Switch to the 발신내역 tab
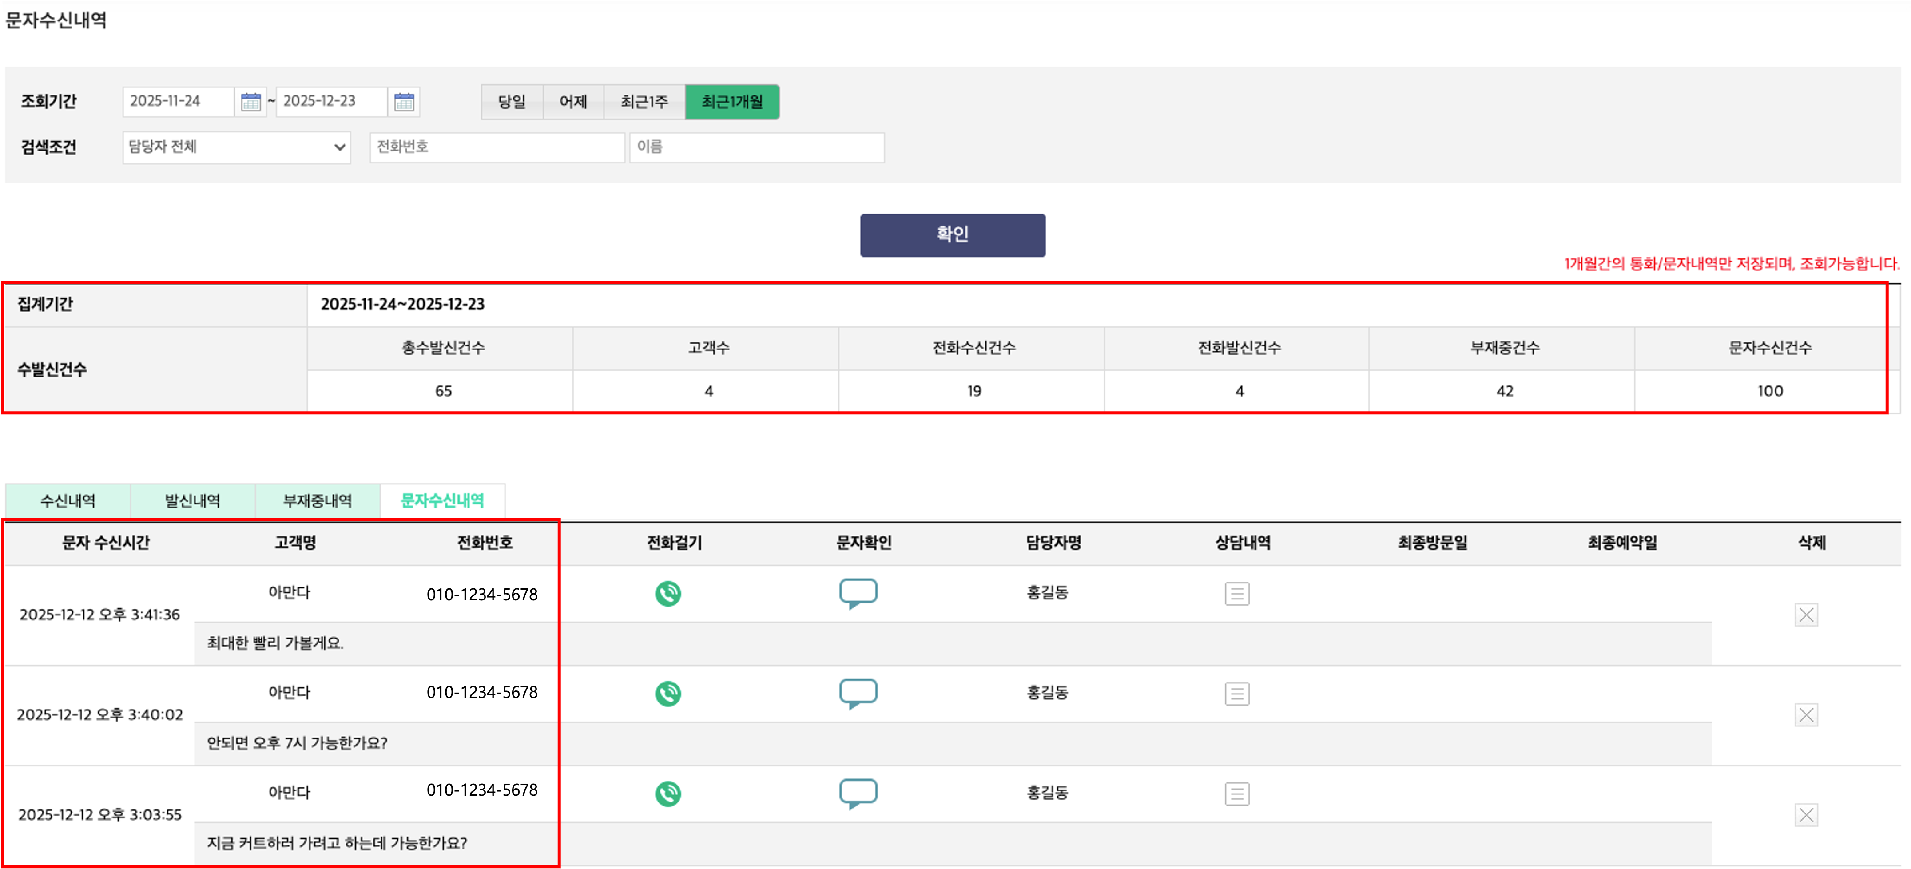 pos(192,500)
